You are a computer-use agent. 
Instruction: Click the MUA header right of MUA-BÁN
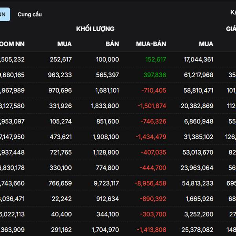(206, 44)
